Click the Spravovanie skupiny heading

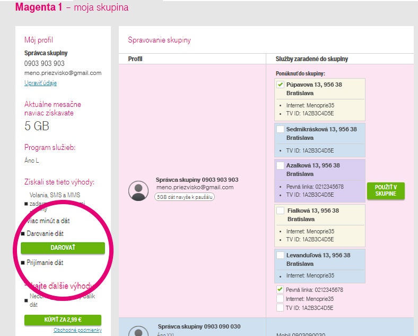pos(160,40)
